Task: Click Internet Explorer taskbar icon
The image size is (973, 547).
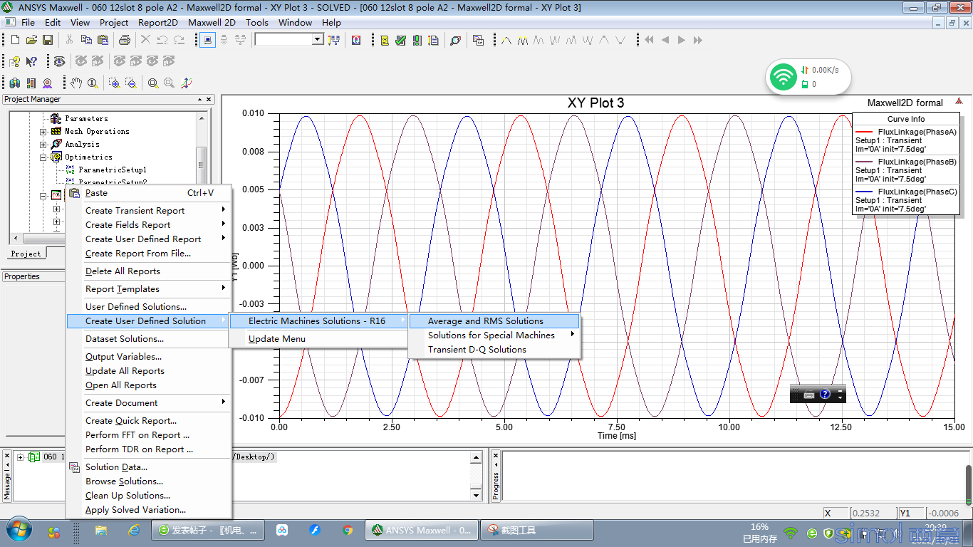Action: [x=133, y=531]
